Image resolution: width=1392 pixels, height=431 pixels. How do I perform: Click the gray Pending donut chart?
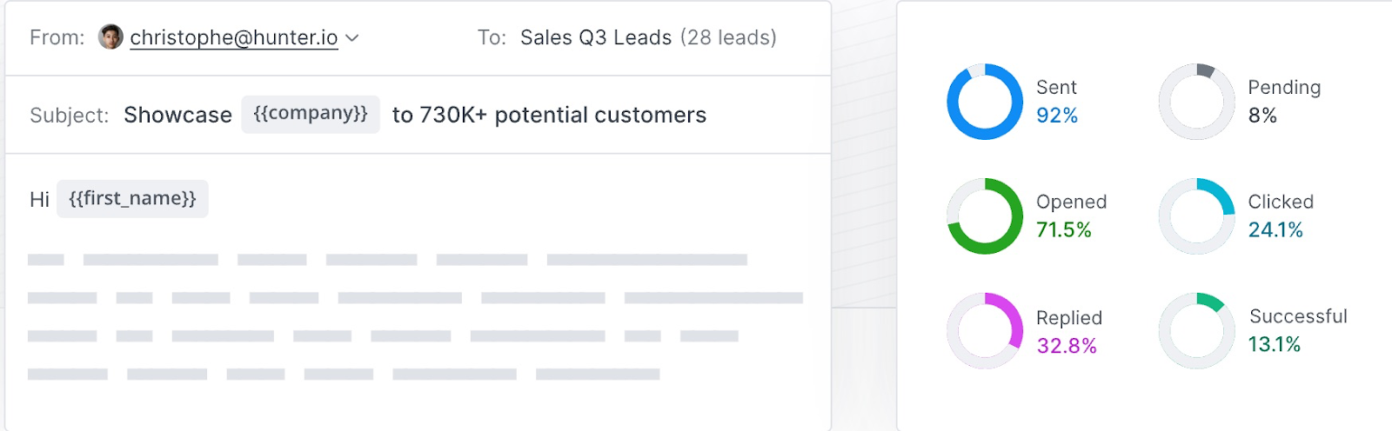click(x=1196, y=102)
